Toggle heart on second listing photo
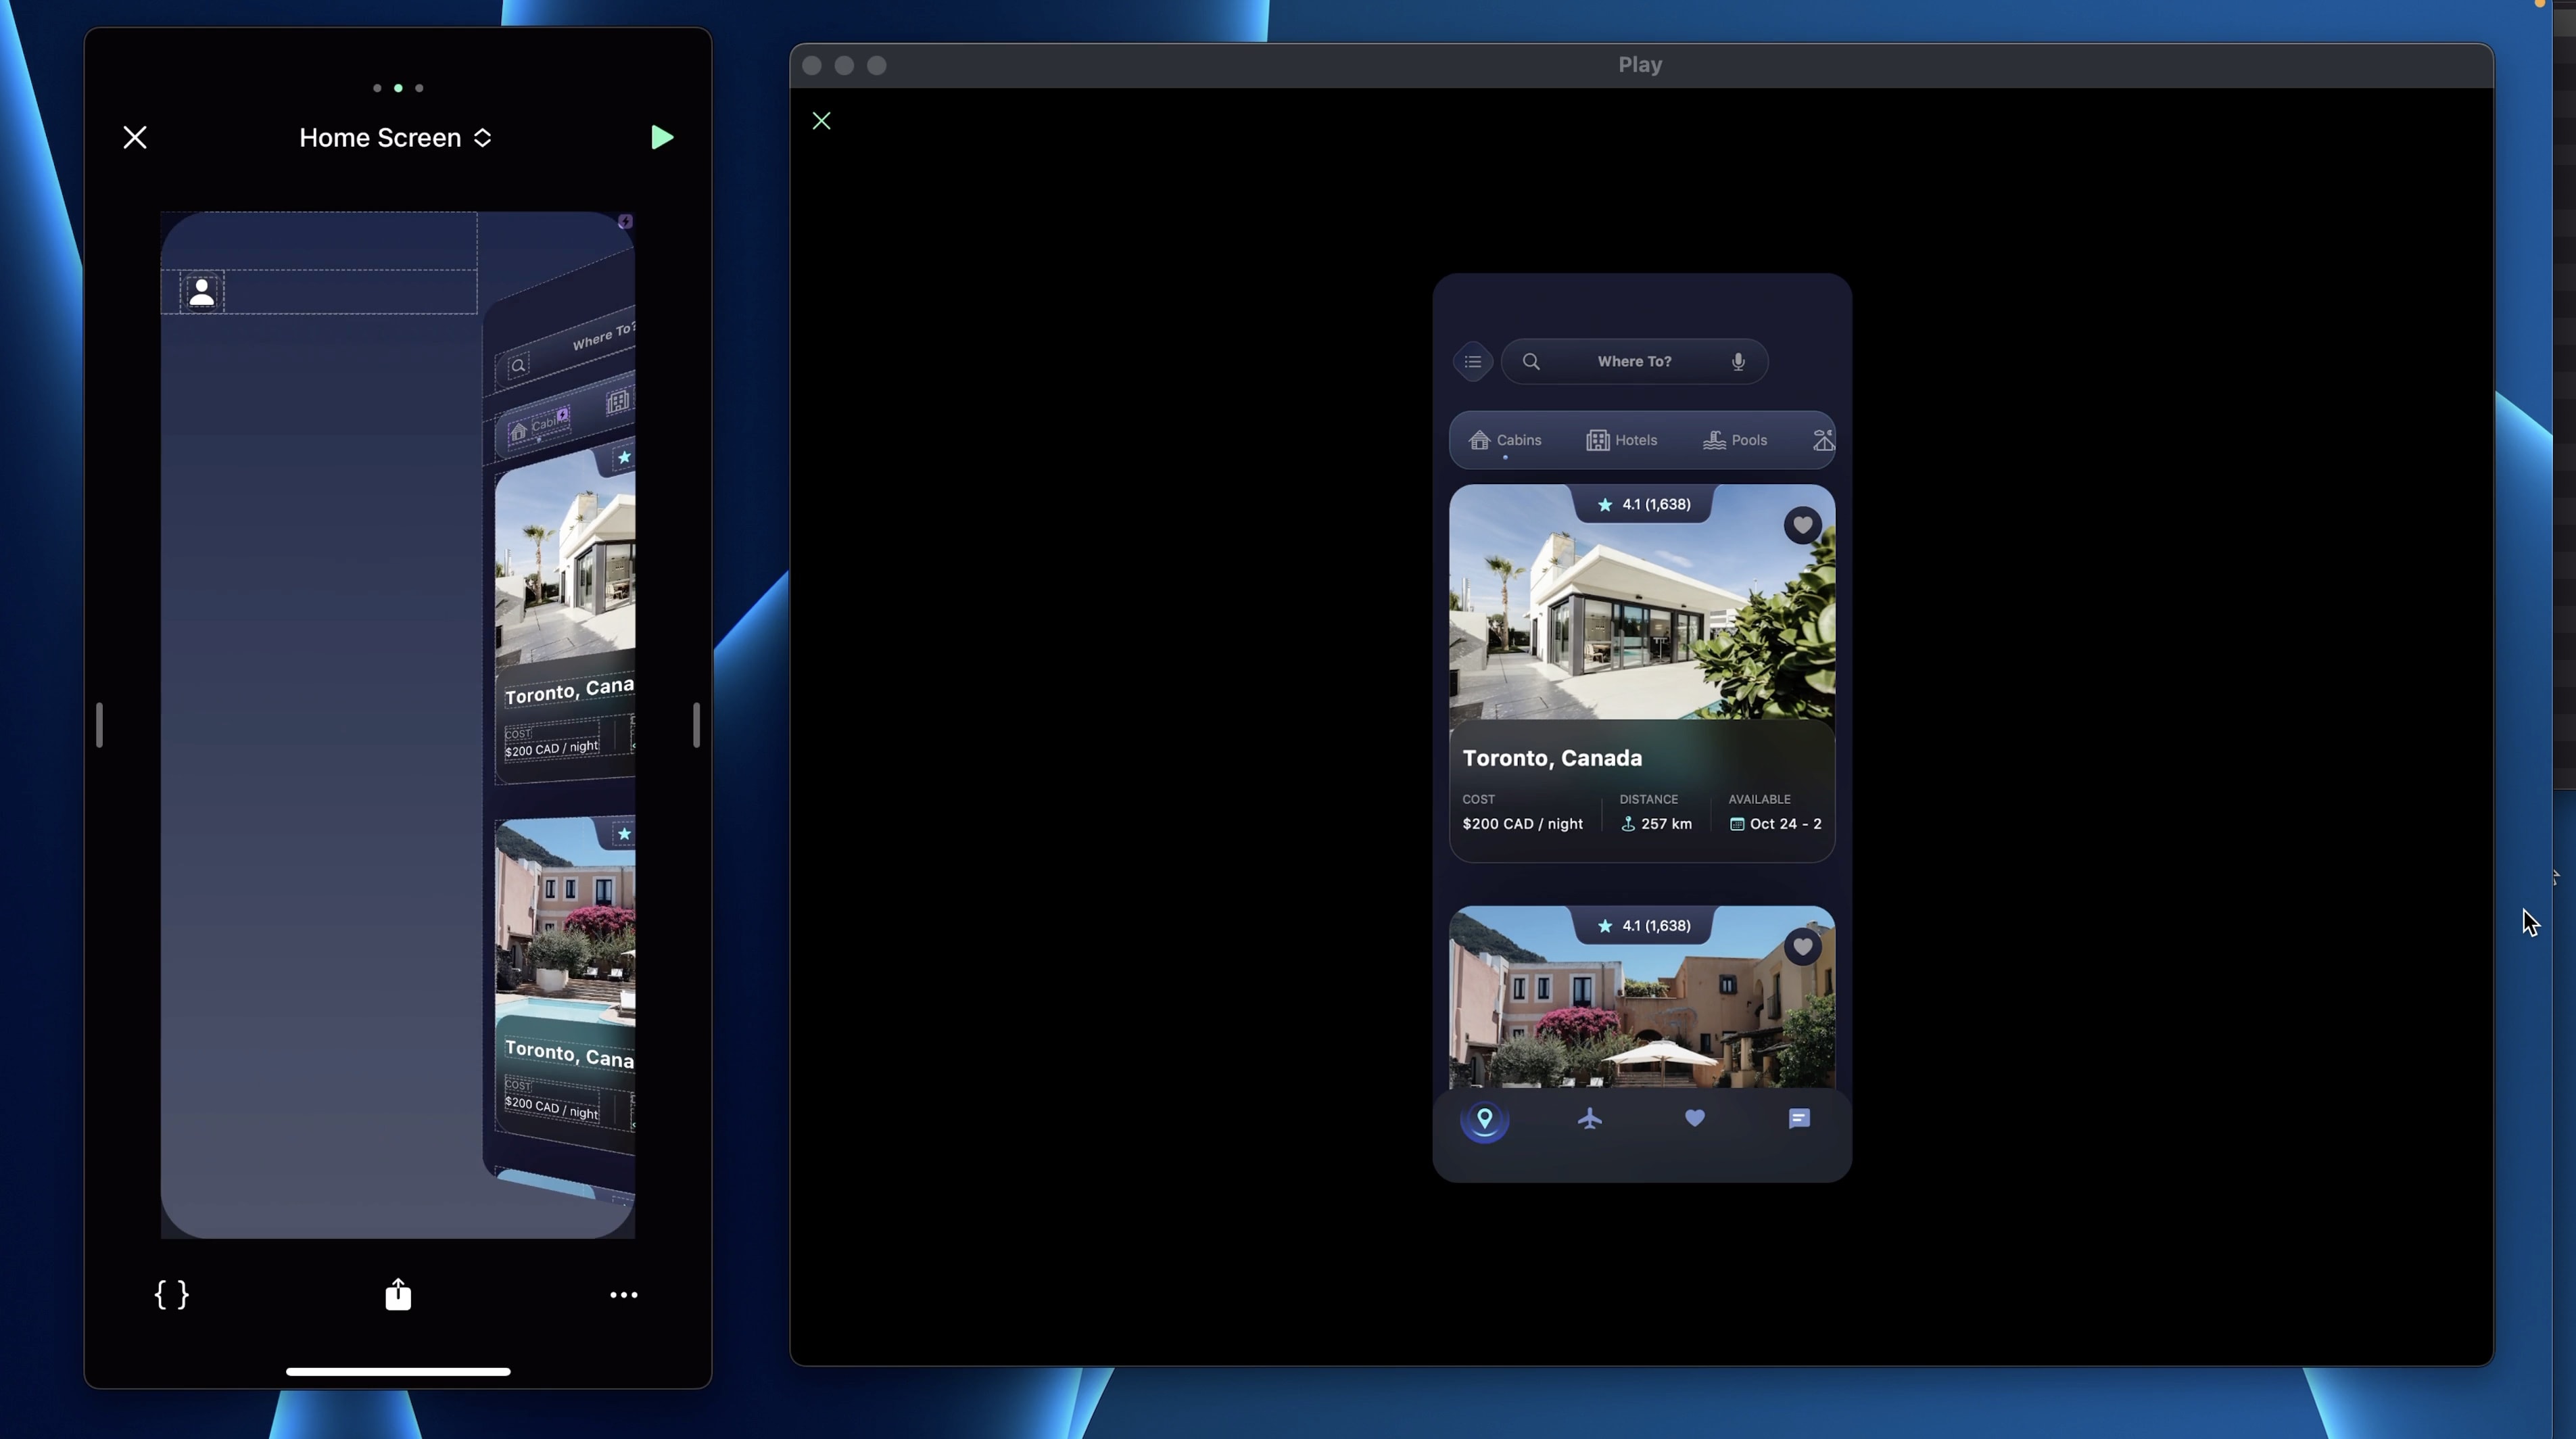The height and width of the screenshot is (1439, 2576). pos(1802,946)
